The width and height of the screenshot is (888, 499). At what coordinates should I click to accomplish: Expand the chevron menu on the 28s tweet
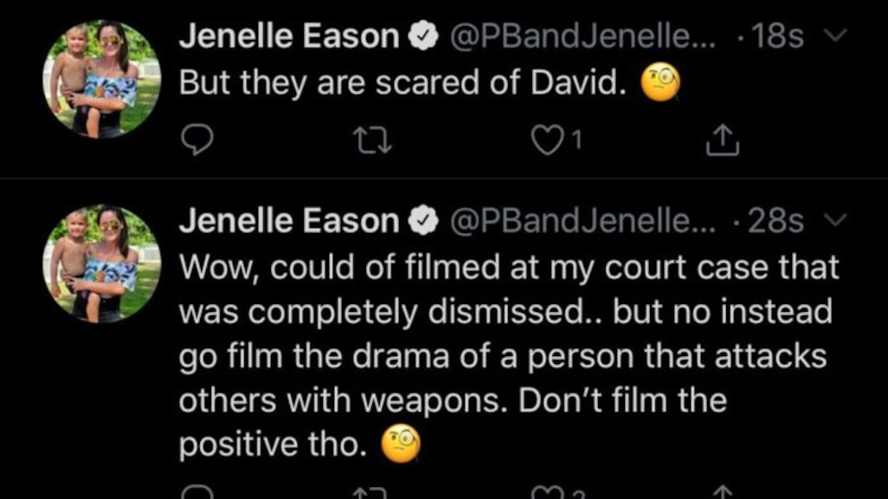point(835,223)
